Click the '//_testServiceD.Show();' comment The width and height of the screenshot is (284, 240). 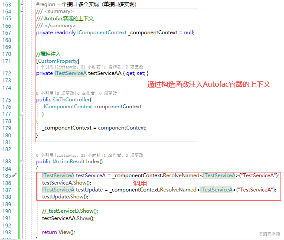[x=70, y=211]
